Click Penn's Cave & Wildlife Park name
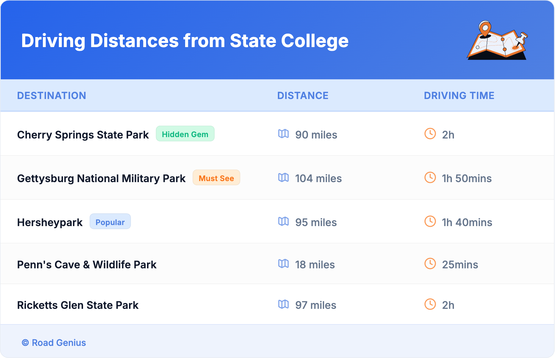 (87, 265)
